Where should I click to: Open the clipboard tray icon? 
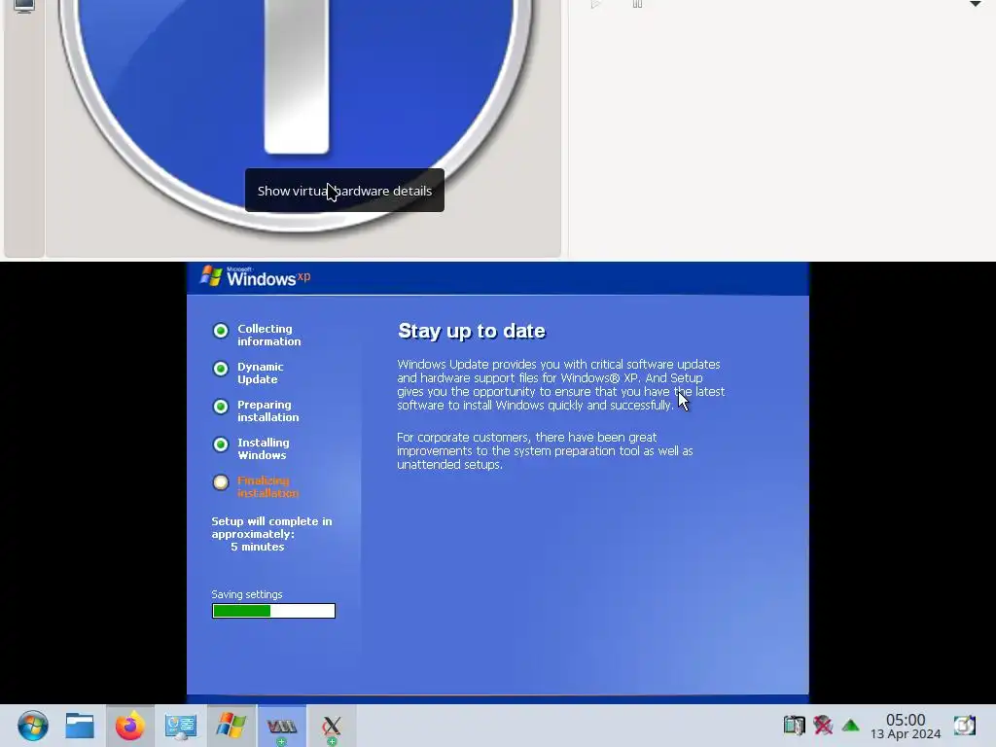(x=794, y=725)
